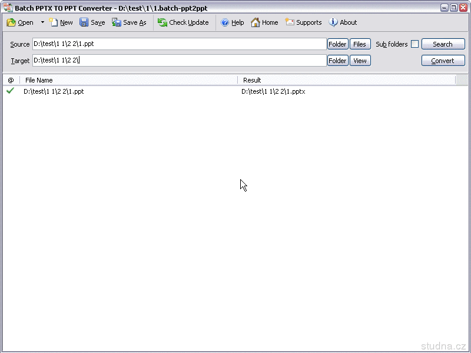The image size is (471, 353).
Task: Click the Open folder icon
Action: (x=11, y=22)
